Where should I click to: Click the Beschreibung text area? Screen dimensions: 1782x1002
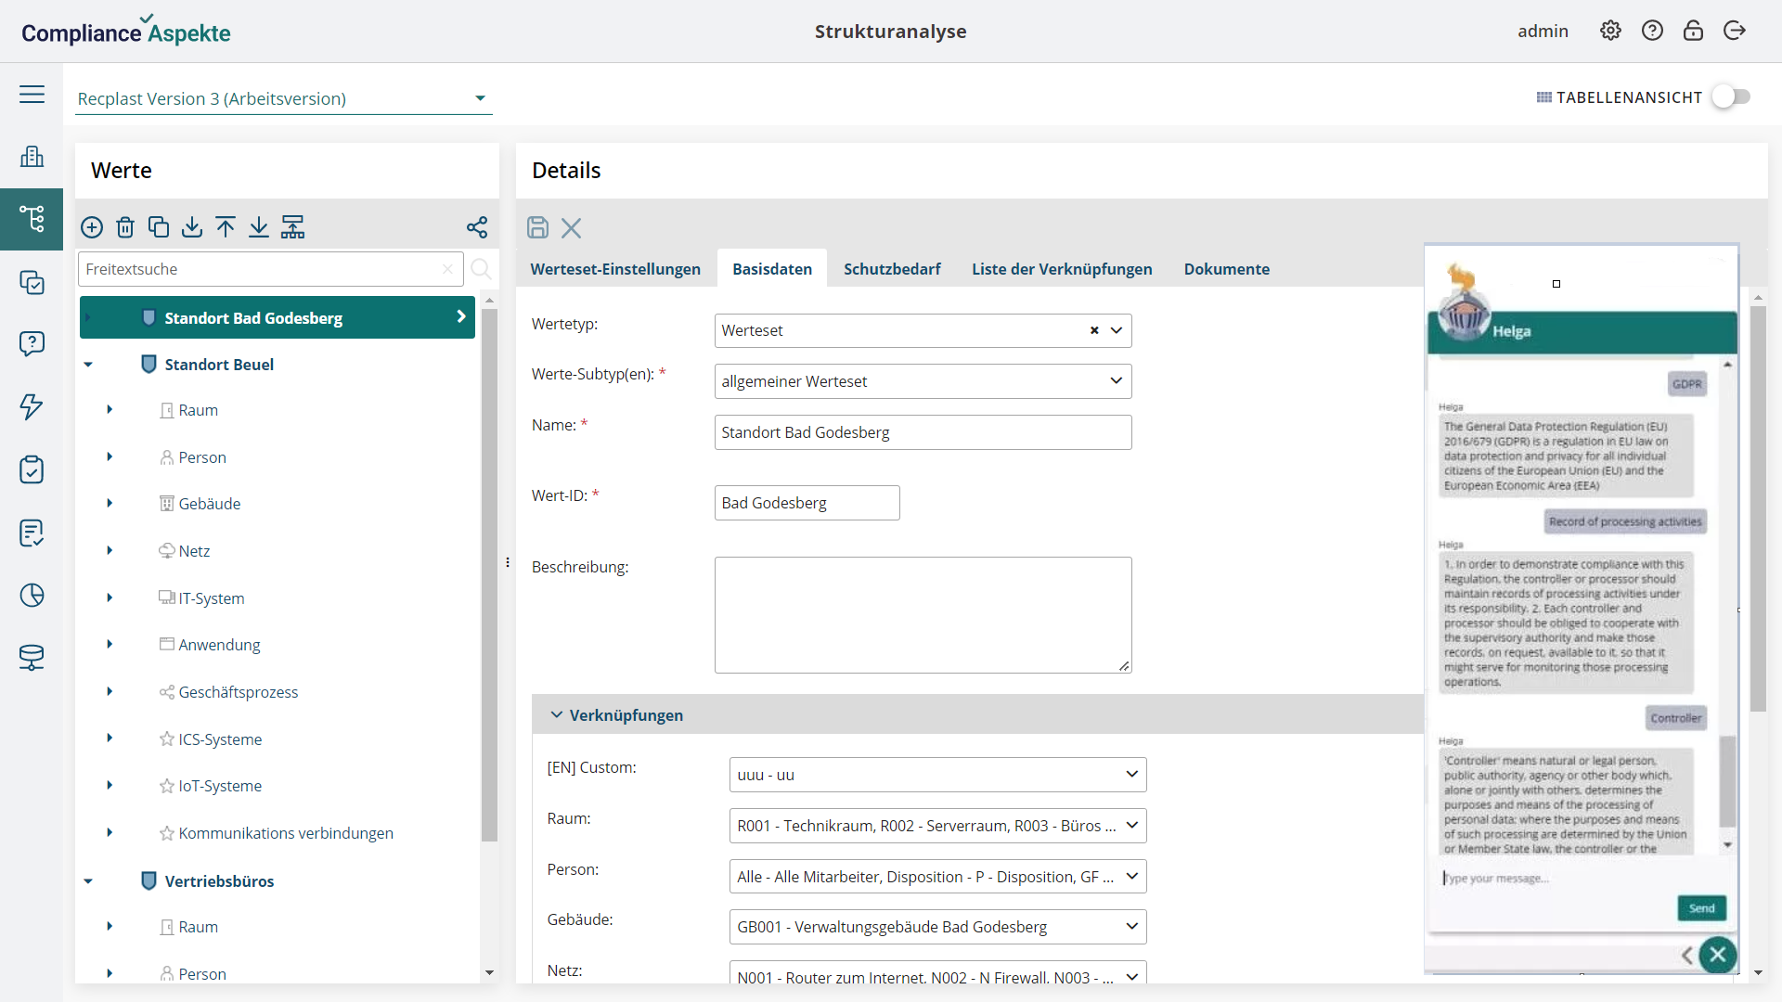click(923, 615)
